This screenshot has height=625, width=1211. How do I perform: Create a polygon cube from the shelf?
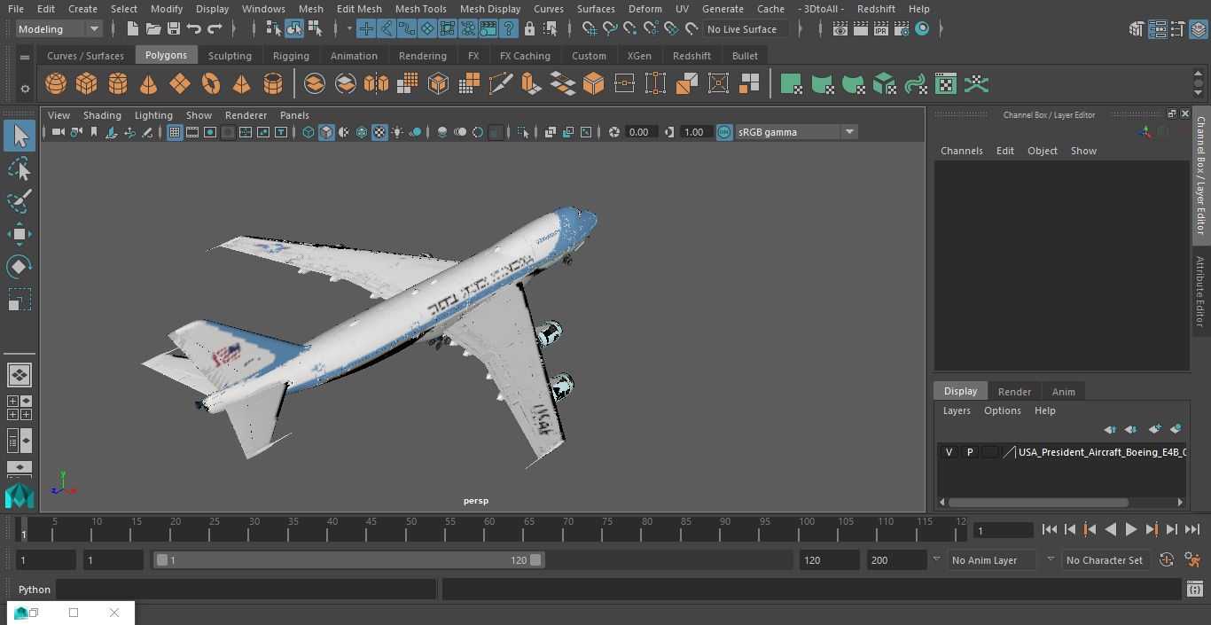coord(87,84)
